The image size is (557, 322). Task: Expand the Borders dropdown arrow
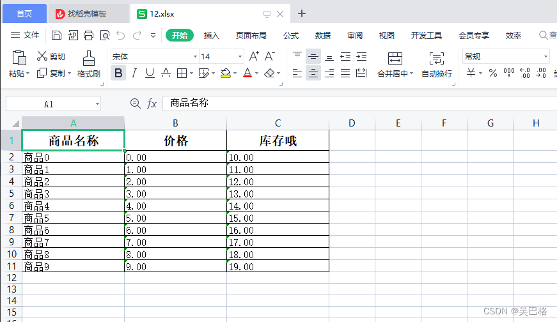191,73
